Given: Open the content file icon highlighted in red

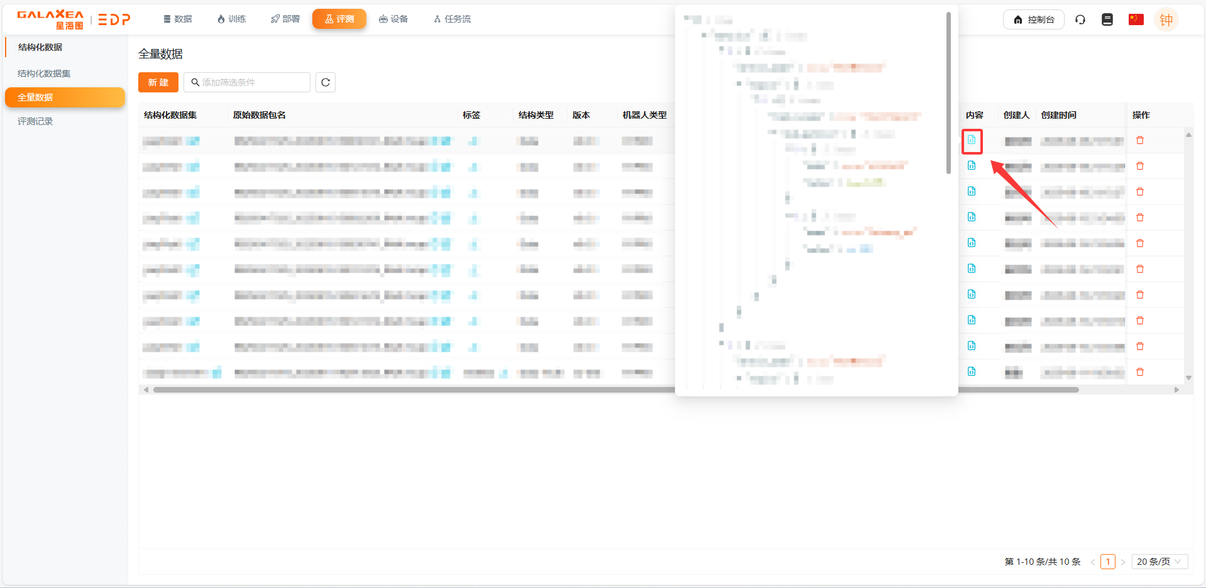Looking at the screenshot, I should (972, 140).
